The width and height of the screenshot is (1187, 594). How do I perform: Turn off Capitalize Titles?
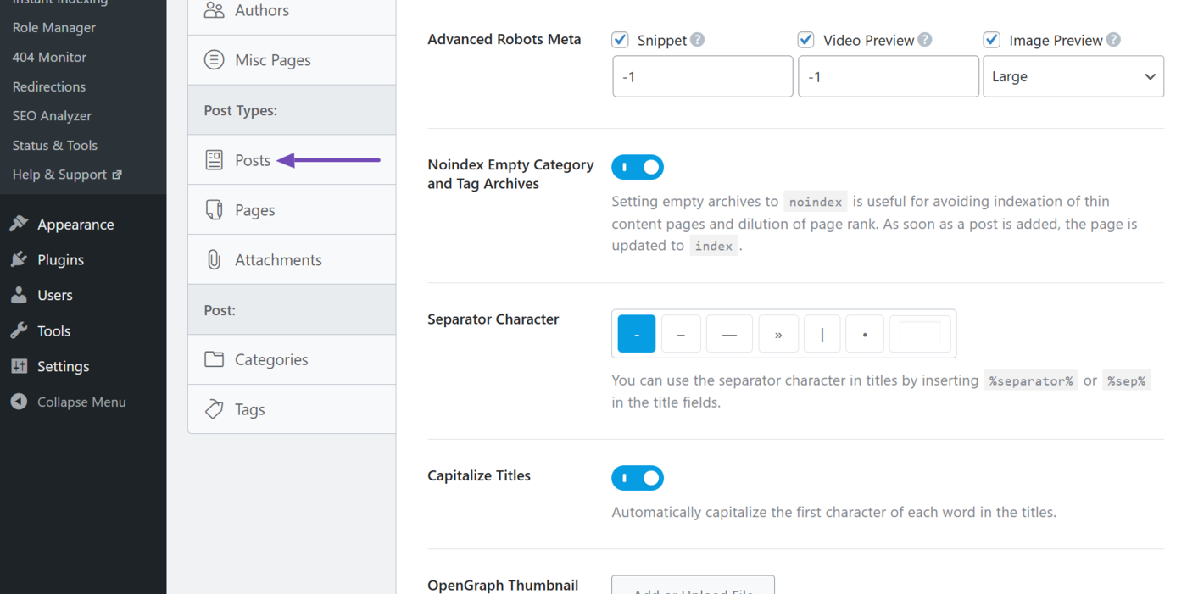[x=638, y=478]
